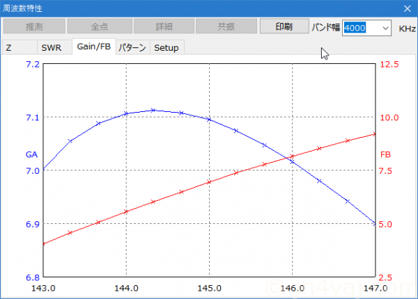
Task: Select the Gain/FB tab
Action: 93,47
